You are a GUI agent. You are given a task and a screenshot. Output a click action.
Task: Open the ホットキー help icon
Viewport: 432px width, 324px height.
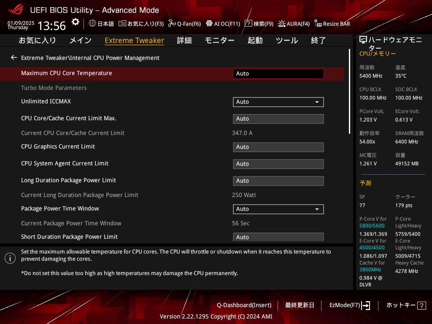click(421, 305)
